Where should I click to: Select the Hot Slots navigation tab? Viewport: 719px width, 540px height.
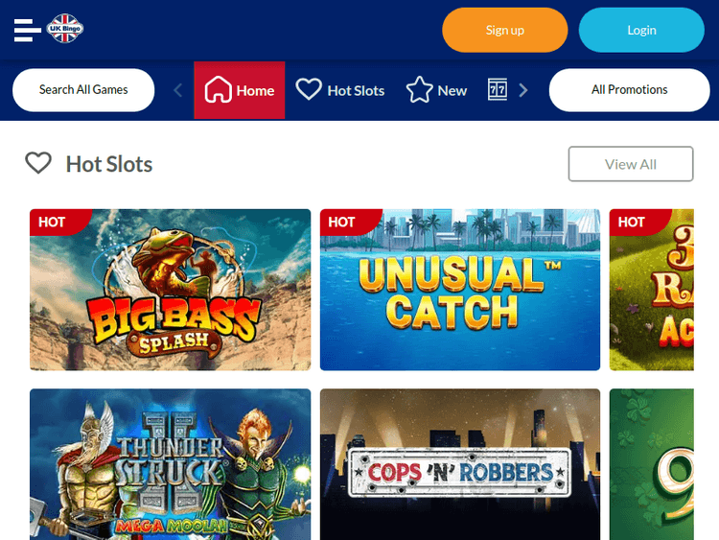coord(339,90)
